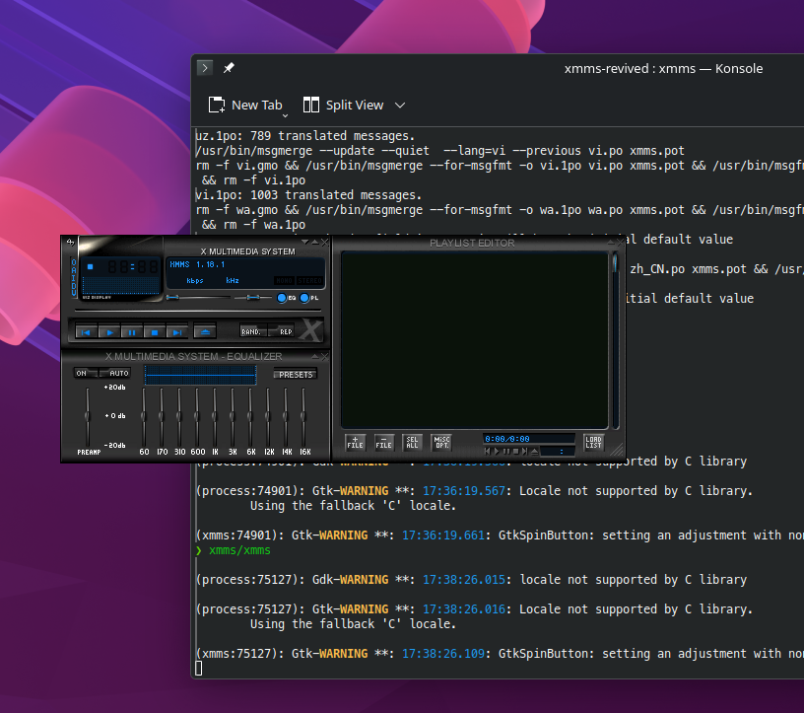Toggle RAND. shuffle mode
This screenshot has height=713, width=804.
pos(252,331)
